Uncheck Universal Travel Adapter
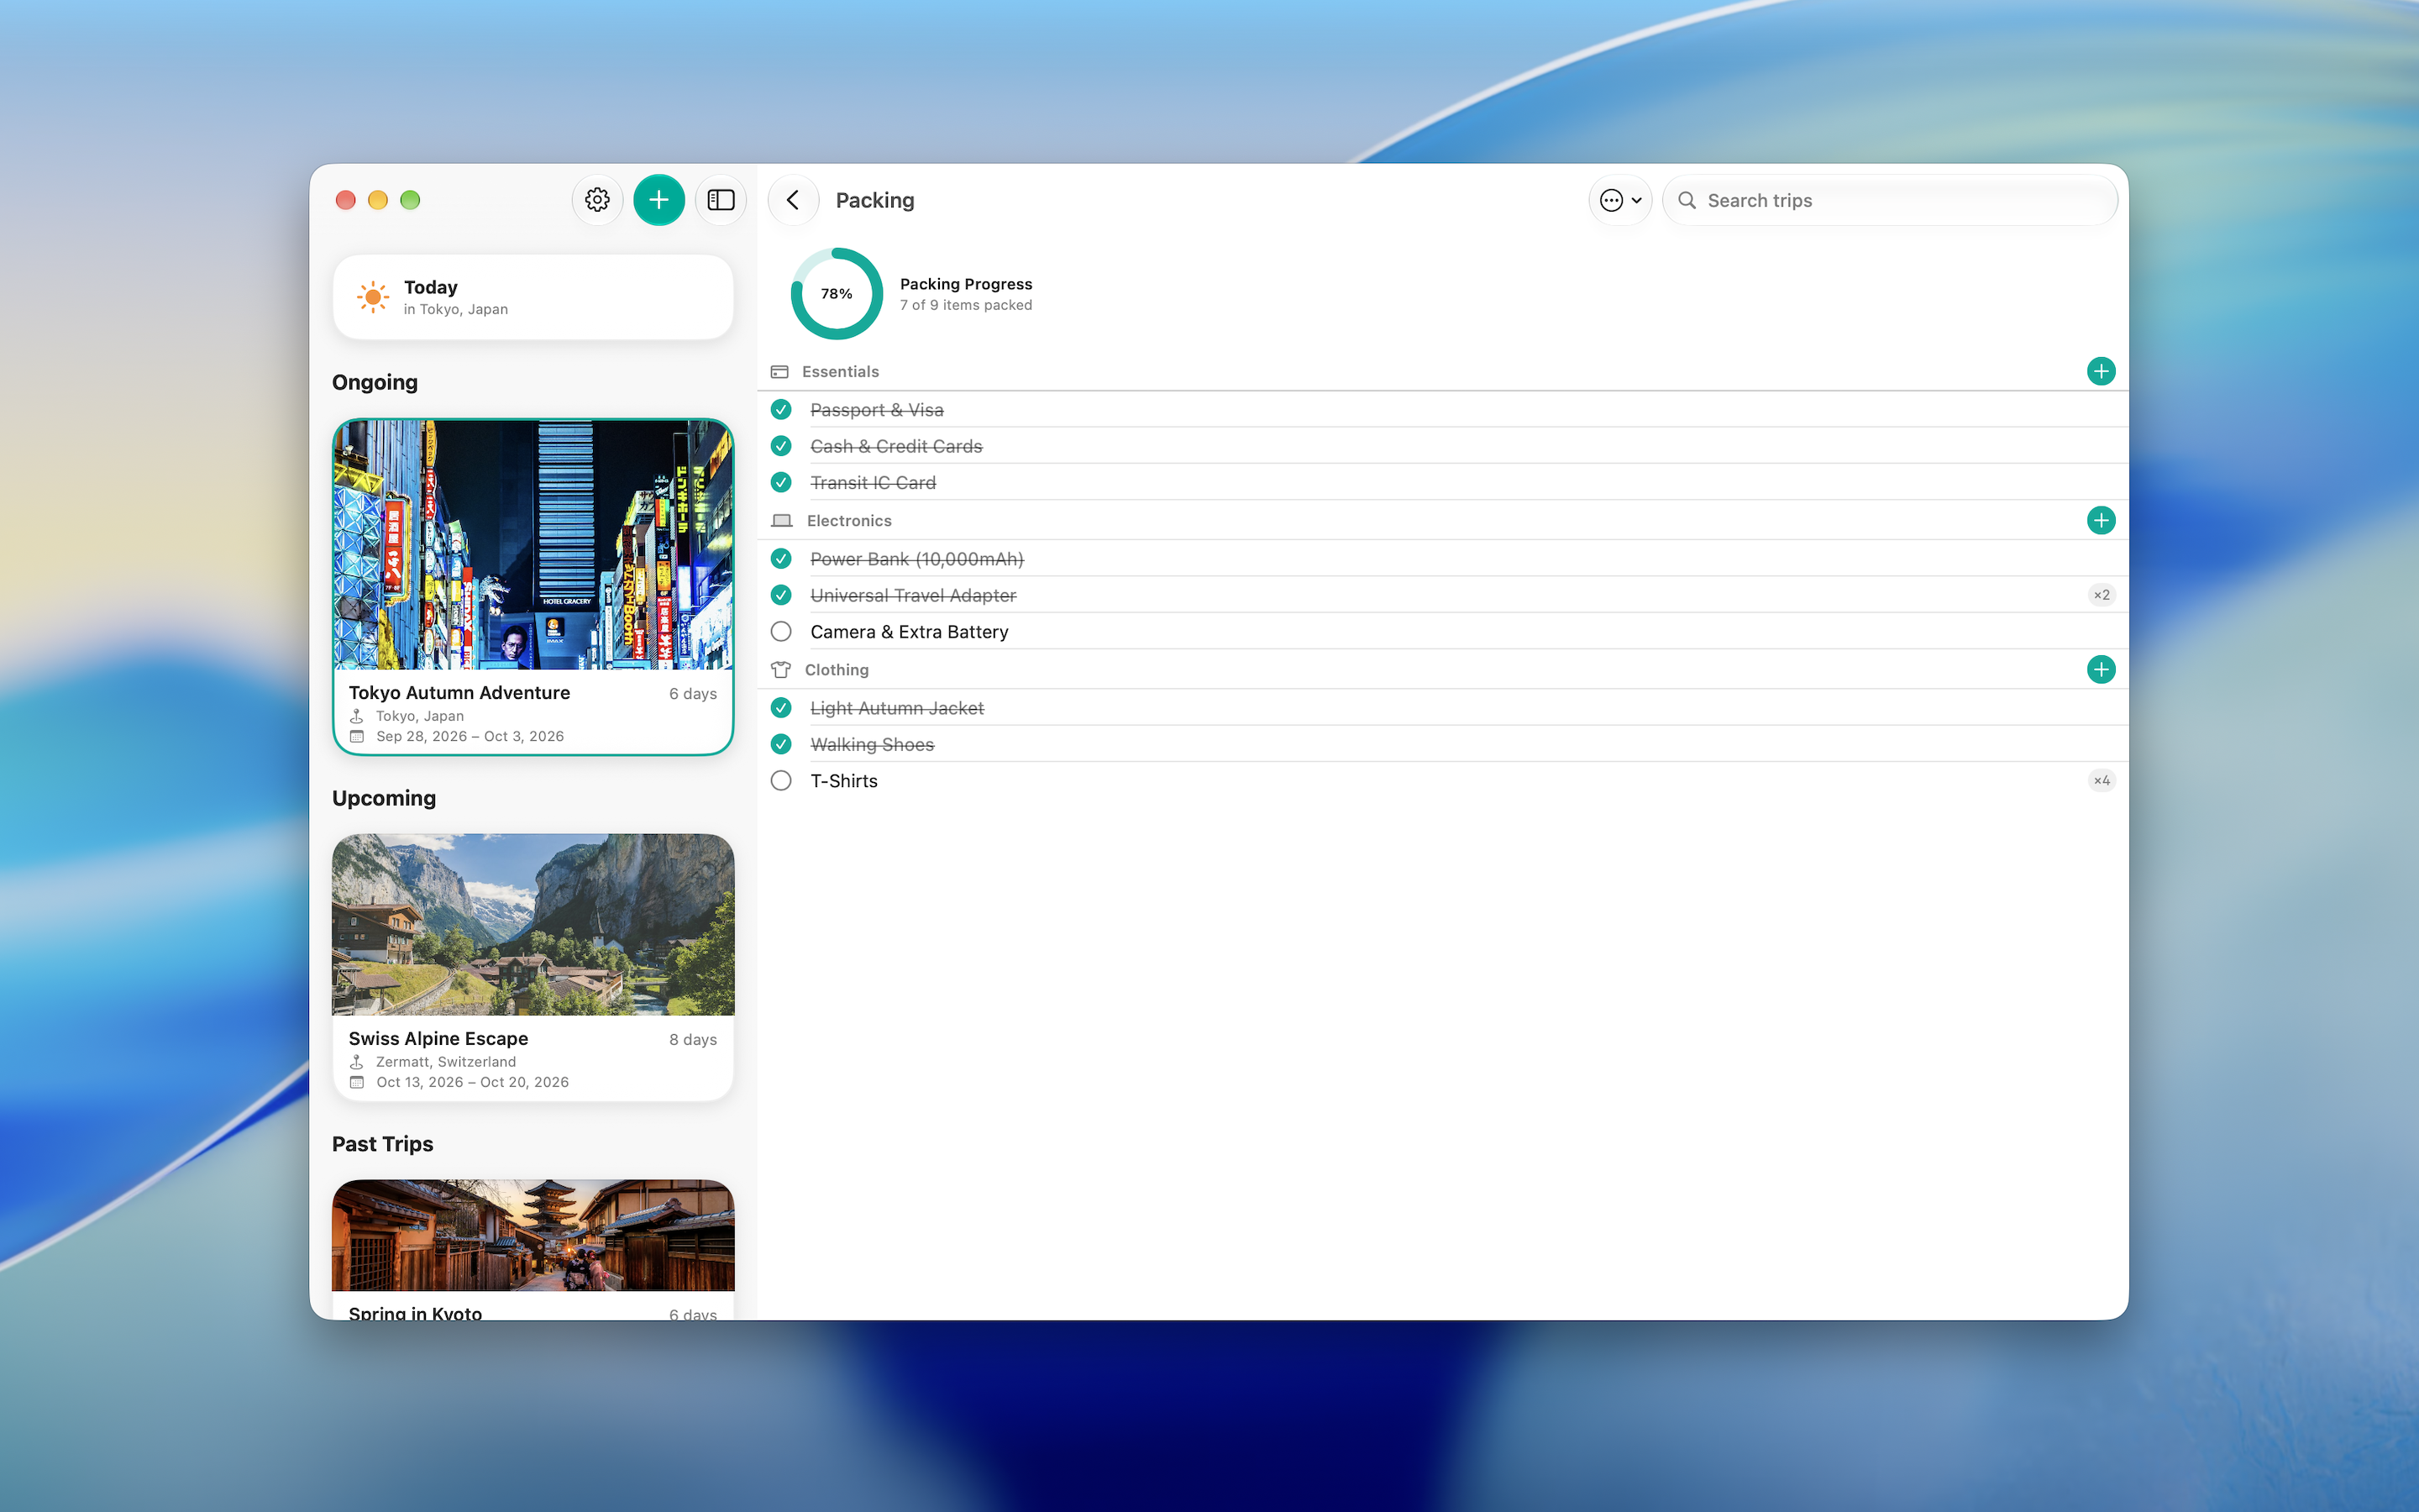Viewport: 2419px width, 1512px height. 782,595
